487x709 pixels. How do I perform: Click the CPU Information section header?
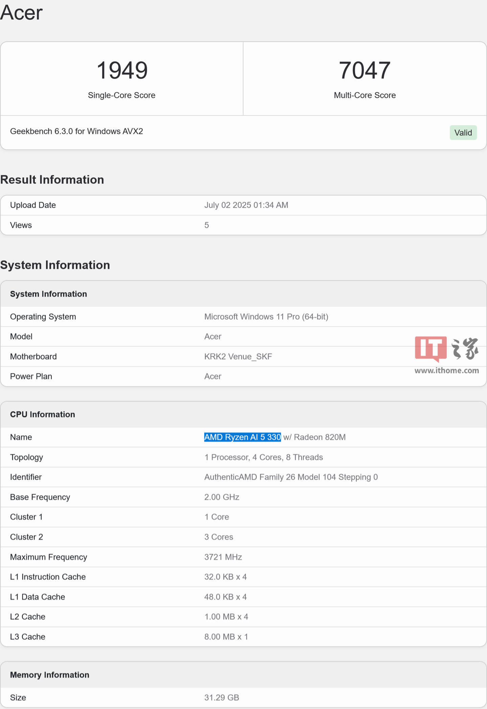pos(43,414)
